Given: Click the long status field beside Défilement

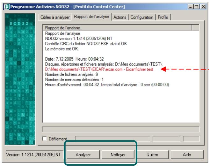Looking at the screenshot, I should (x=112, y=139).
